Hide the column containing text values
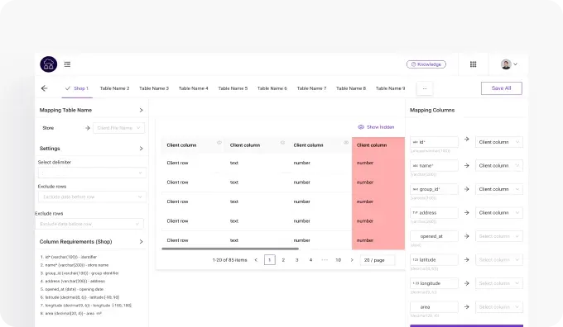563x327 pixels. click(x=282, y=143)
